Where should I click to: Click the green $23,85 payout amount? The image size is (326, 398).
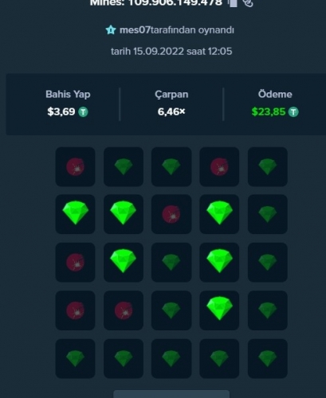pyautogui.click(x=269, y=112)
